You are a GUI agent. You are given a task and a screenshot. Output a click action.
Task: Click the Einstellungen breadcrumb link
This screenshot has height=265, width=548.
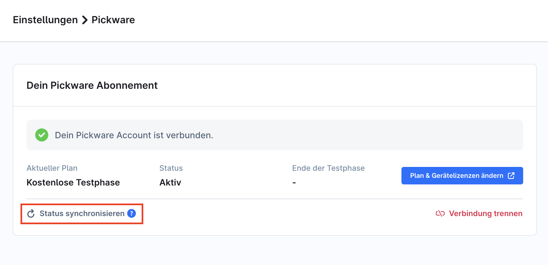click(x=45, y=20)
